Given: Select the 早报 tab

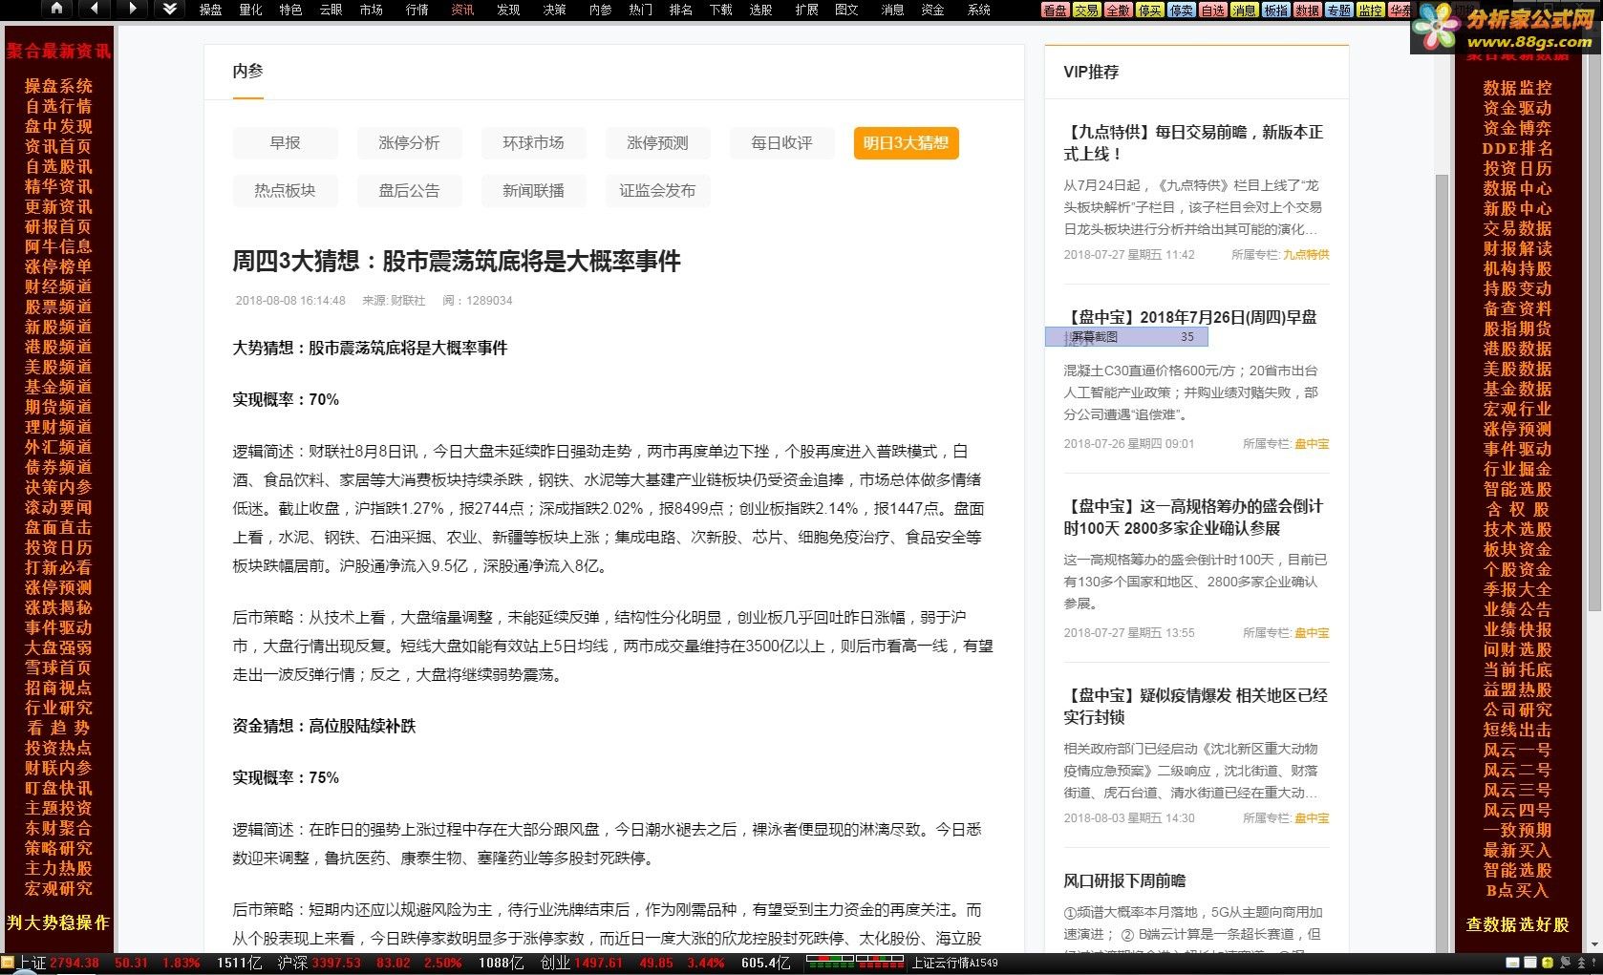Looking at the screenshot, I should pyautogui.click(x=285, y=143).
